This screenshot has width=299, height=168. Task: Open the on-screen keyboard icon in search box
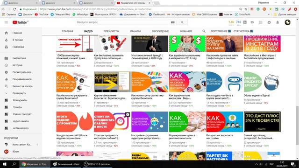(172, 22)
